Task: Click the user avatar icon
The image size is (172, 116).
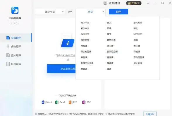Action: point(105,3)
